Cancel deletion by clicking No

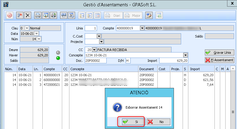158,122
